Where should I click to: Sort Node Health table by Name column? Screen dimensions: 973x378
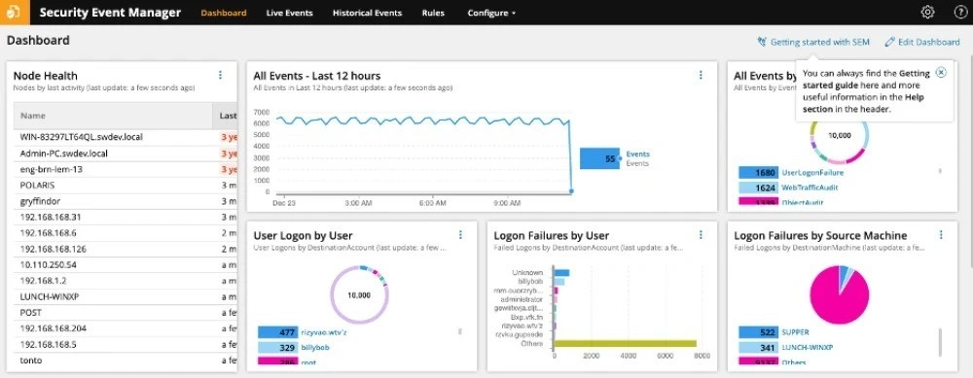click(33, 116)
